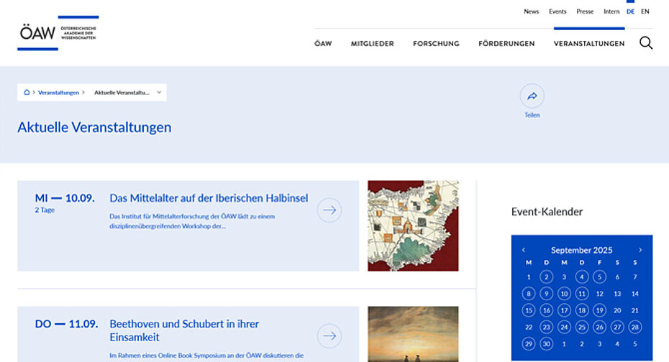This screenshot has height=362, width=669.
Task: Select September 10 in Event-Kalender
Action: [x=564, y=293]
